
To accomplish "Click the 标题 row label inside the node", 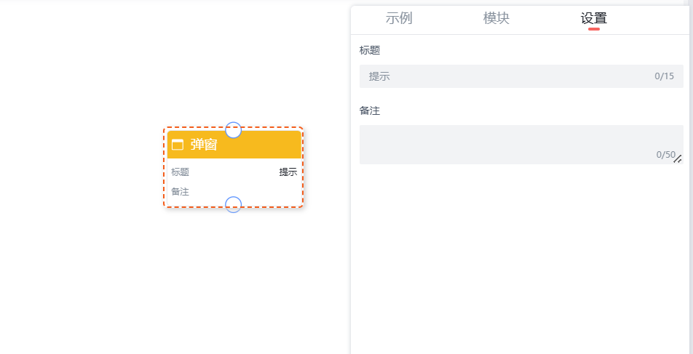I will [181, 172].
